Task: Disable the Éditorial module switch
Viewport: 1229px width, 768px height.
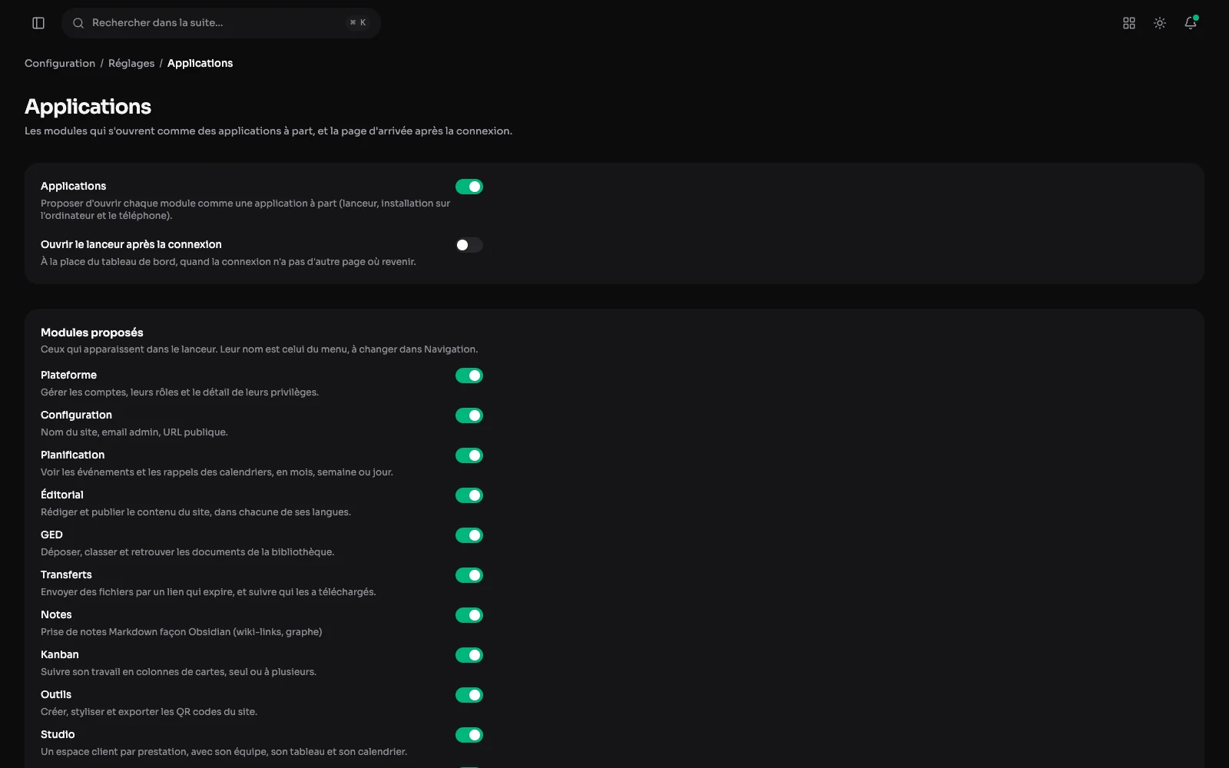Action: tap(469, 495)
